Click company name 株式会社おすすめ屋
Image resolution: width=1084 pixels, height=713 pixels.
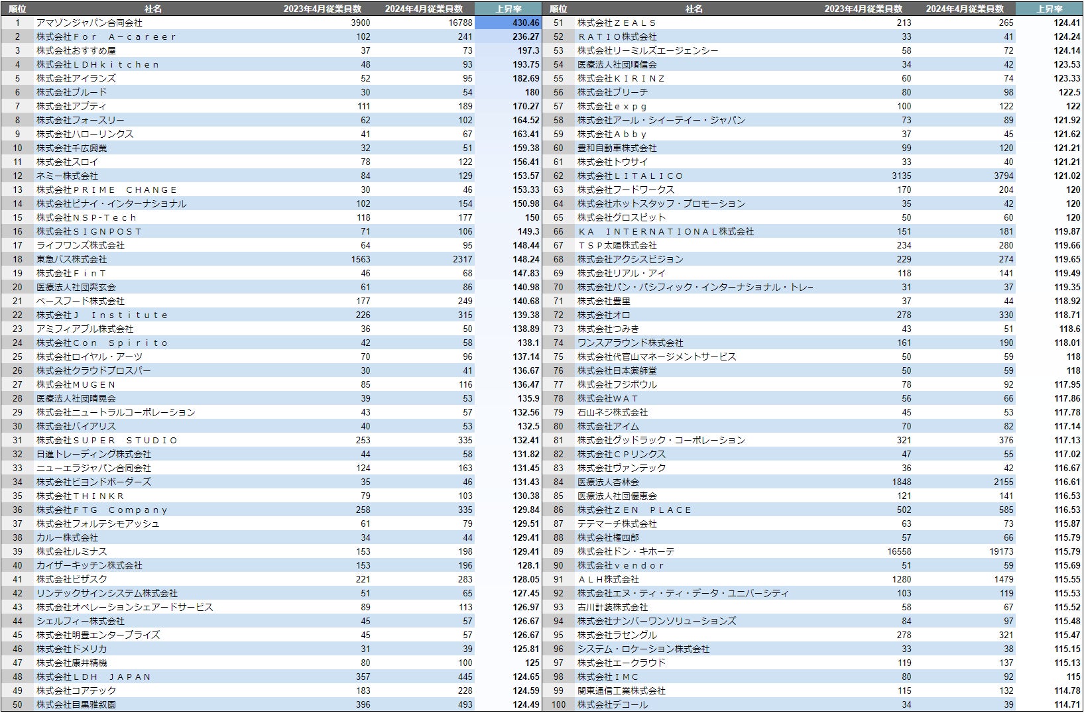(76, 50)
